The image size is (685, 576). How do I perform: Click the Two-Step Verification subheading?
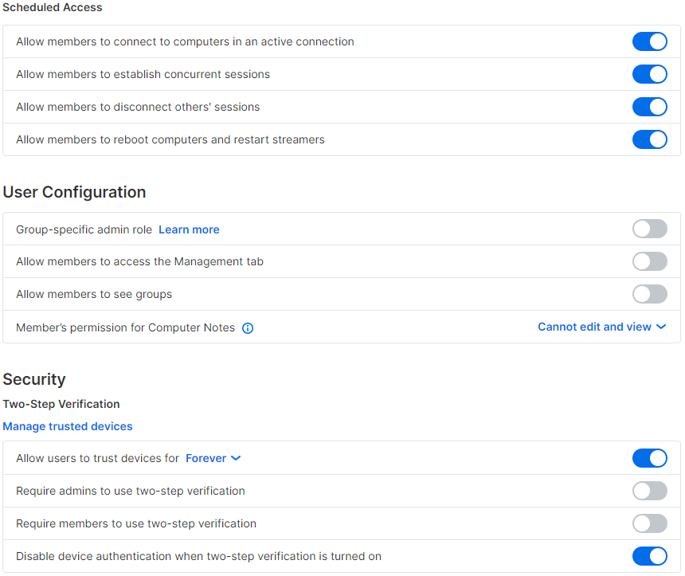coord(61,404)
